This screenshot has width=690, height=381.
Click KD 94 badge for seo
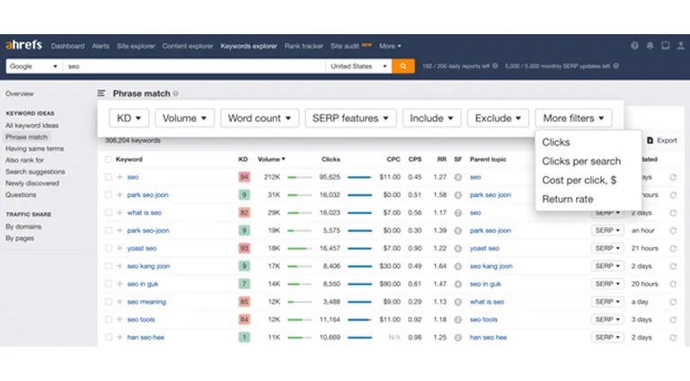(x=244, y=177)
